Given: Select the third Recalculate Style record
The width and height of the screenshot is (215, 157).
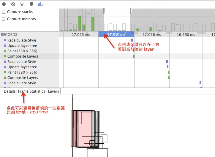Looking at the screenshot, I should (x=29, y=83).
